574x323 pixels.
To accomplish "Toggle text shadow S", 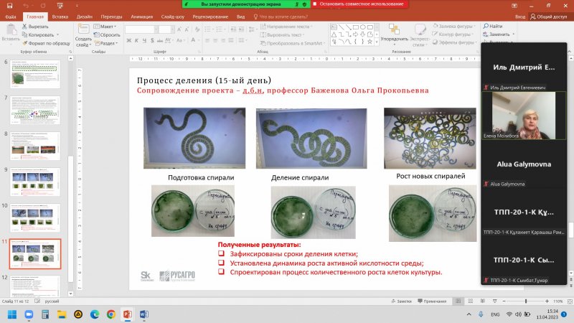I will [152, 40].
